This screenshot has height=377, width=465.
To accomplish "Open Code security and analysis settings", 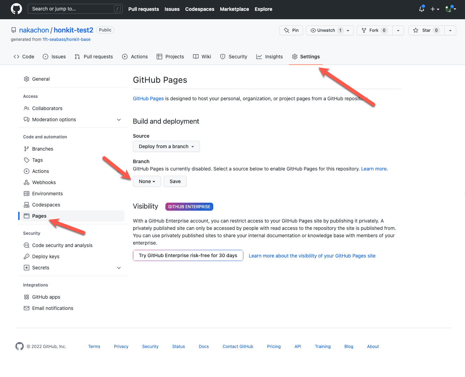I will pos(73,245).
